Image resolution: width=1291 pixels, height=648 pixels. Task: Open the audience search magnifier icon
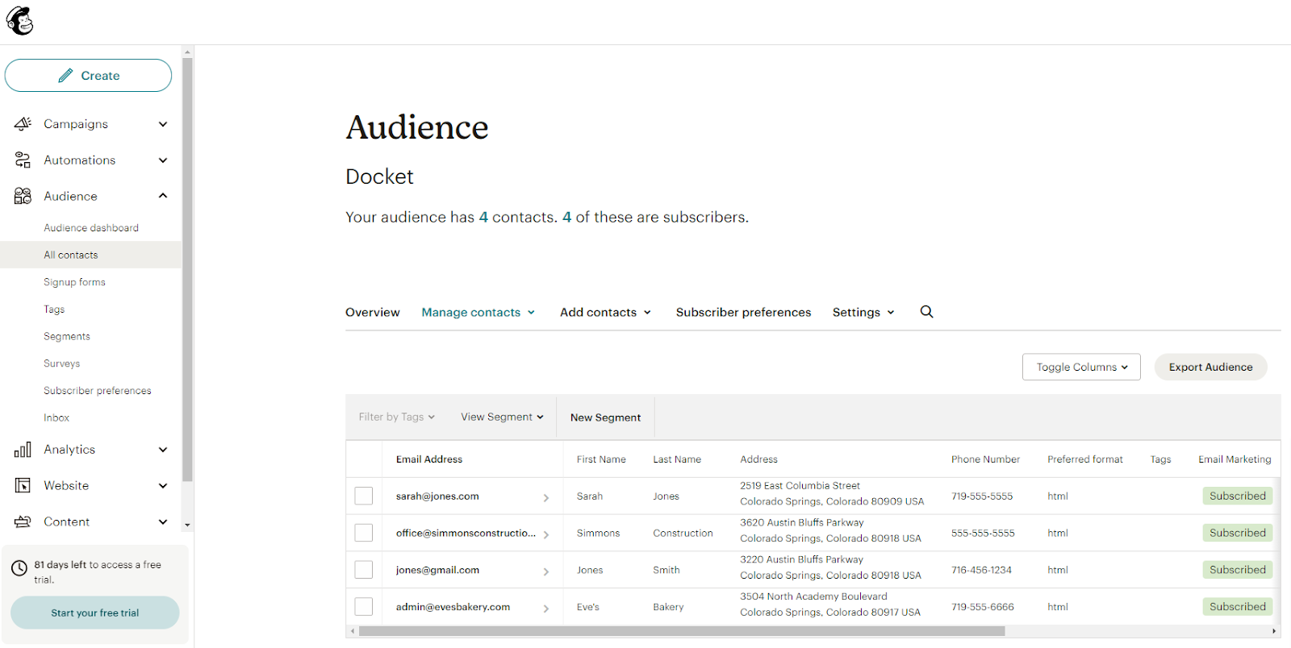[927, 312]
